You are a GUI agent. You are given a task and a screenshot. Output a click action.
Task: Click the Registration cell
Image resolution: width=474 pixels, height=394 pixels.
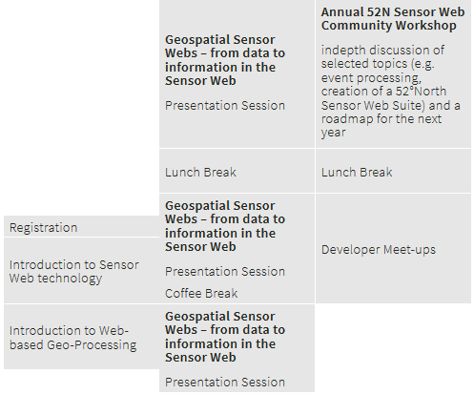tap(81, 227)
